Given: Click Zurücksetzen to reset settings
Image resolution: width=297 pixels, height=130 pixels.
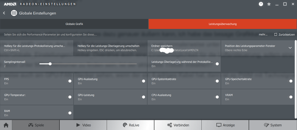Looking at the screenshot, I should click(x=285, y=35).
